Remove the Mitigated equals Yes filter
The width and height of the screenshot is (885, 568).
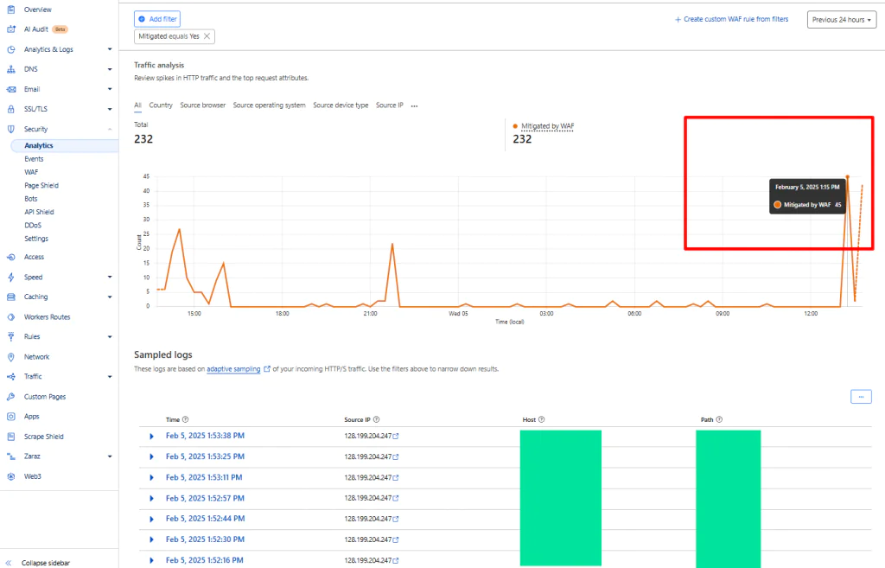207,36
